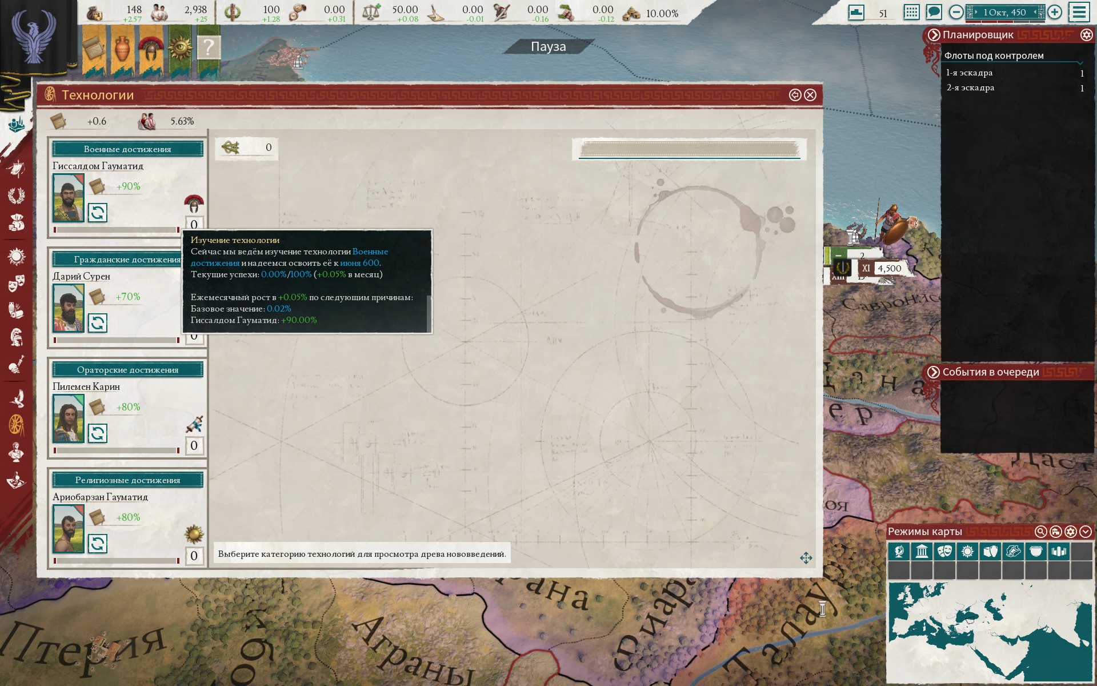Viewport: 1097px width, 686px height.
Task: Collapse the События в очереди panel
Action: click(934, 372)
